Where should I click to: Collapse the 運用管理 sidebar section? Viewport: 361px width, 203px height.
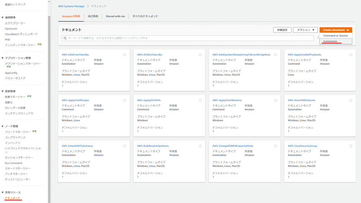[2, 18]
